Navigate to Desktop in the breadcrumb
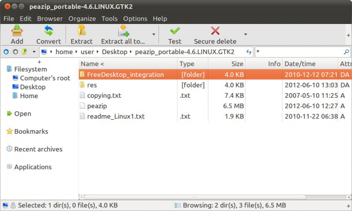Screen dimensions: 352x211 (115, 52)
